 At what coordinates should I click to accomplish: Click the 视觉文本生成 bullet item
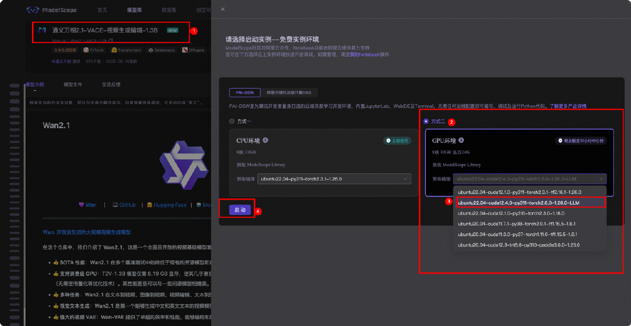click(132, 305)
